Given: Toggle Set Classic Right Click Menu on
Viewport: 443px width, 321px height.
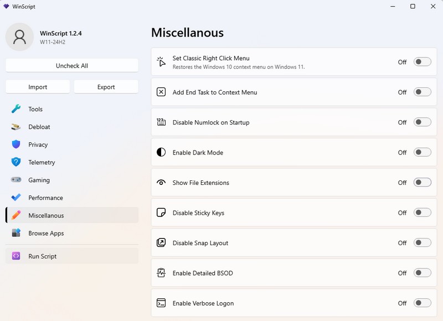Looking at the screenshot, I should (422, 62).
